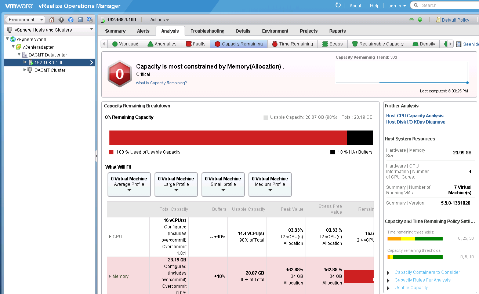479x294 pixels.
Task: Switch to the Details tab
Action: tap(243, 31)
